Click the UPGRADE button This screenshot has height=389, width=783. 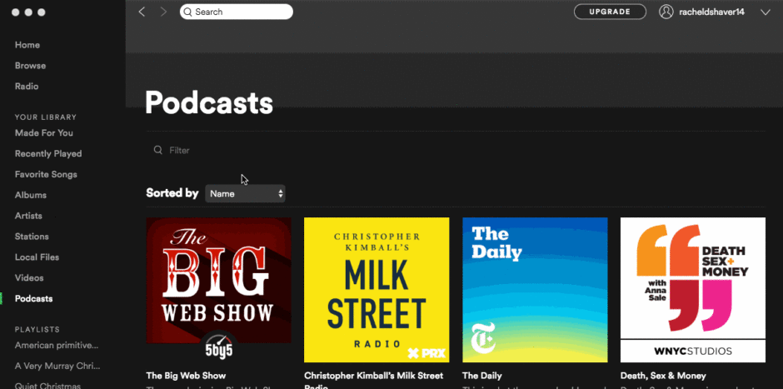(x=610, y=12)
